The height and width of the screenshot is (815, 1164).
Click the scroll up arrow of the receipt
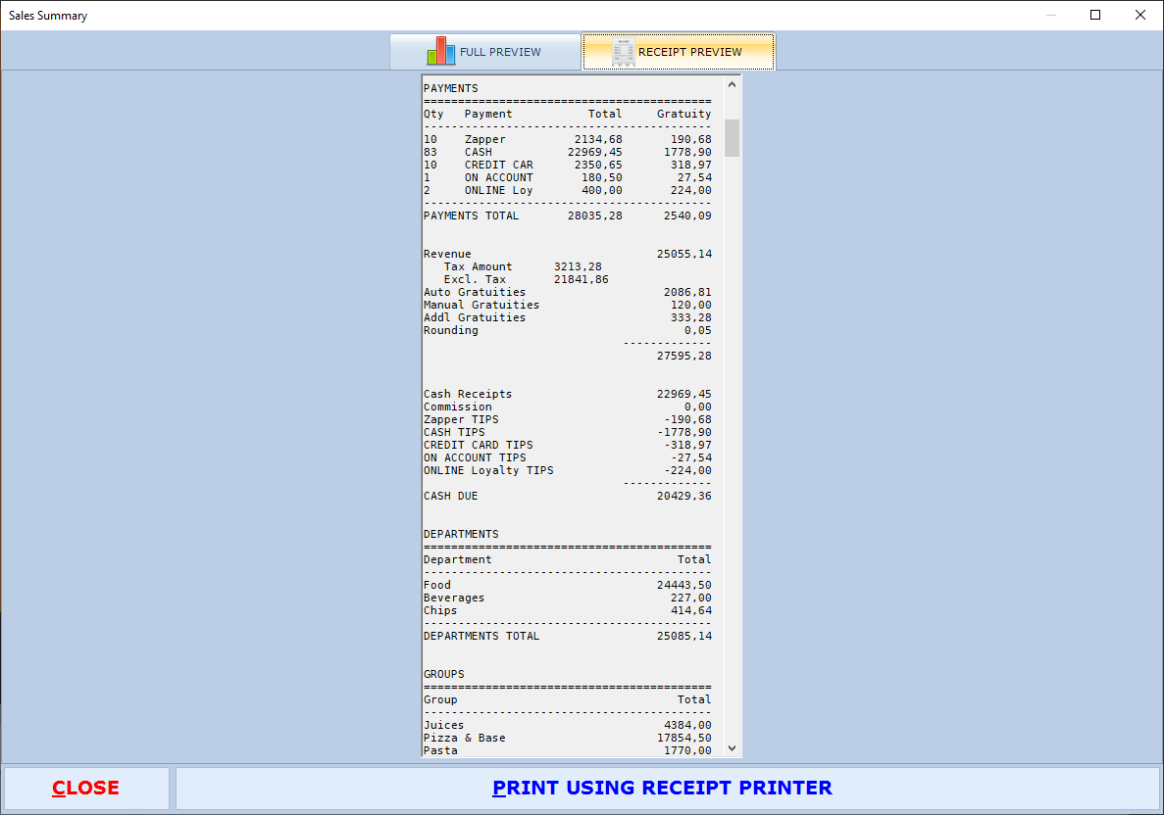click(x=732, y=85)
